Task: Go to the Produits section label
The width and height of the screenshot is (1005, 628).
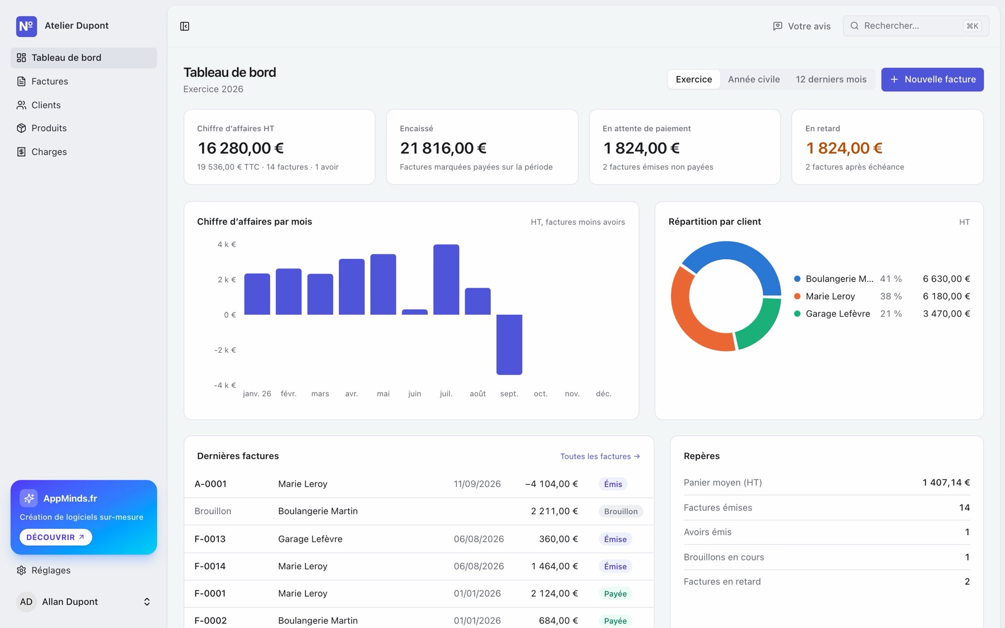Action: 49,128
